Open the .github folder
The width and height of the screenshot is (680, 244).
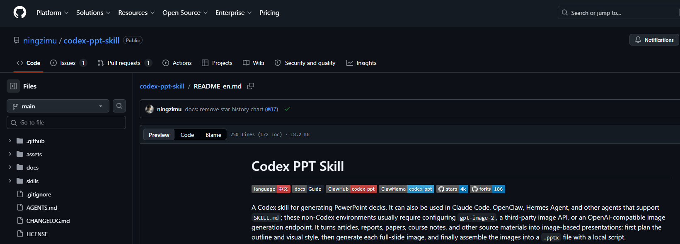35,141
